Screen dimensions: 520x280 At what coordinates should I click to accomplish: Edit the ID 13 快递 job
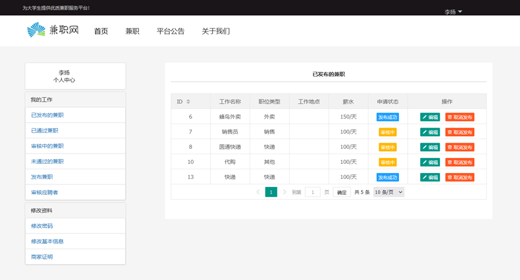(x=430, y=177)
